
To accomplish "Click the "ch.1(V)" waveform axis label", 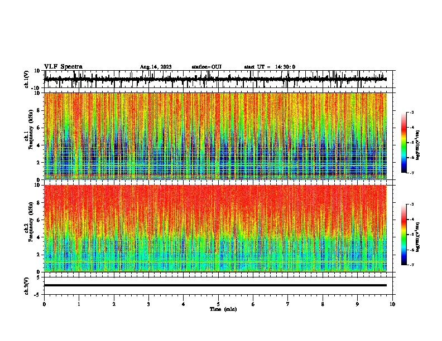I will coord(27,79).
